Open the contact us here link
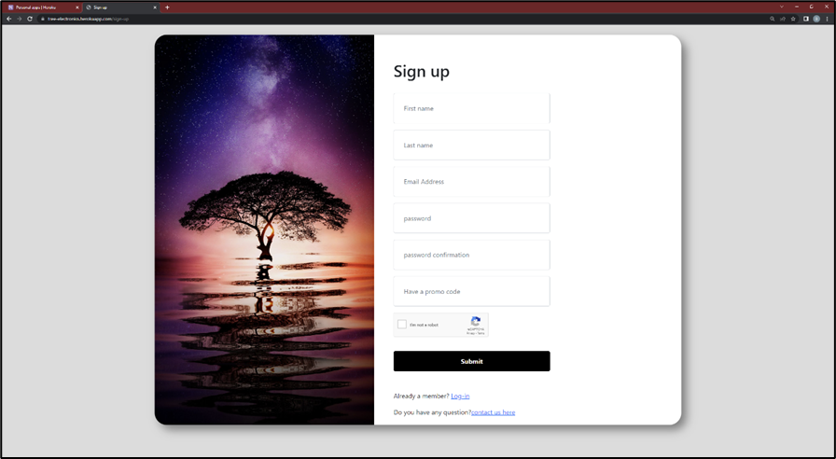Image resolution: width=836 pixels, height=459 pixels. tap(494, 412)
